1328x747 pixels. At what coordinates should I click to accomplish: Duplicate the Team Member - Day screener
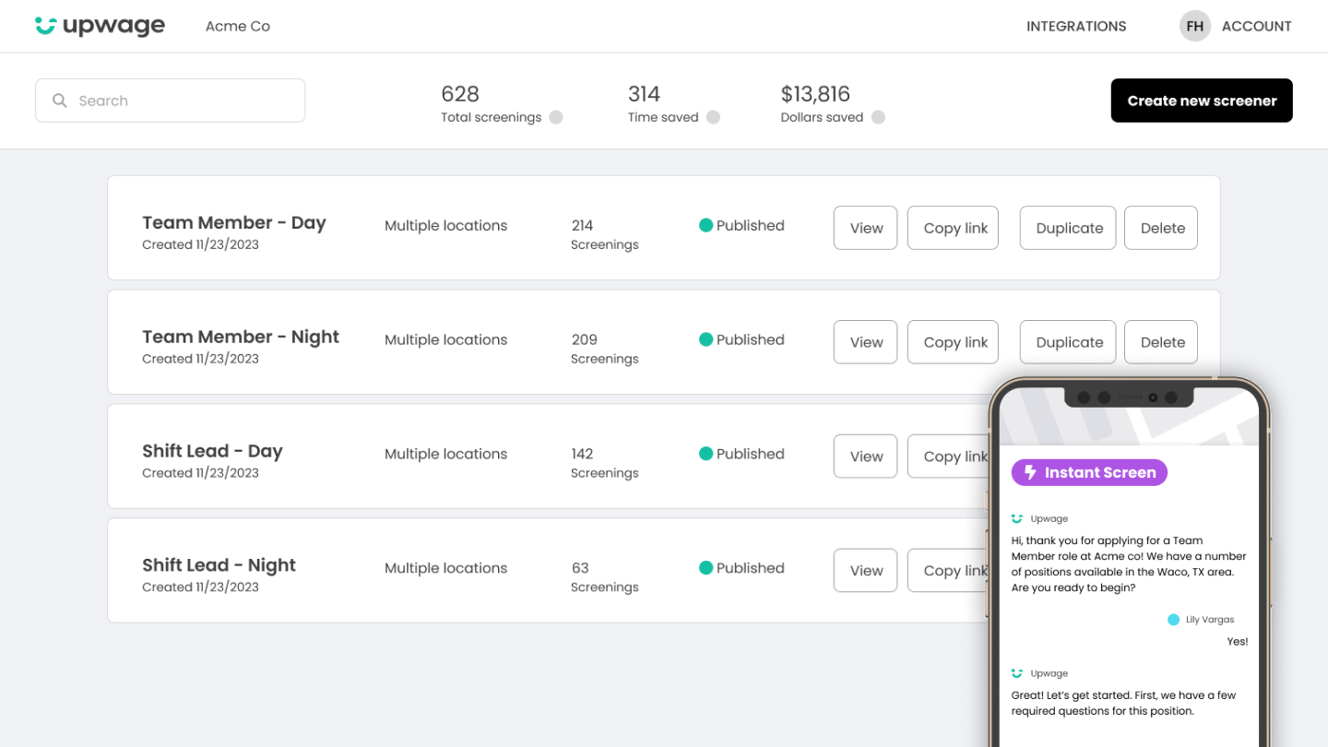click(1068, 228)
